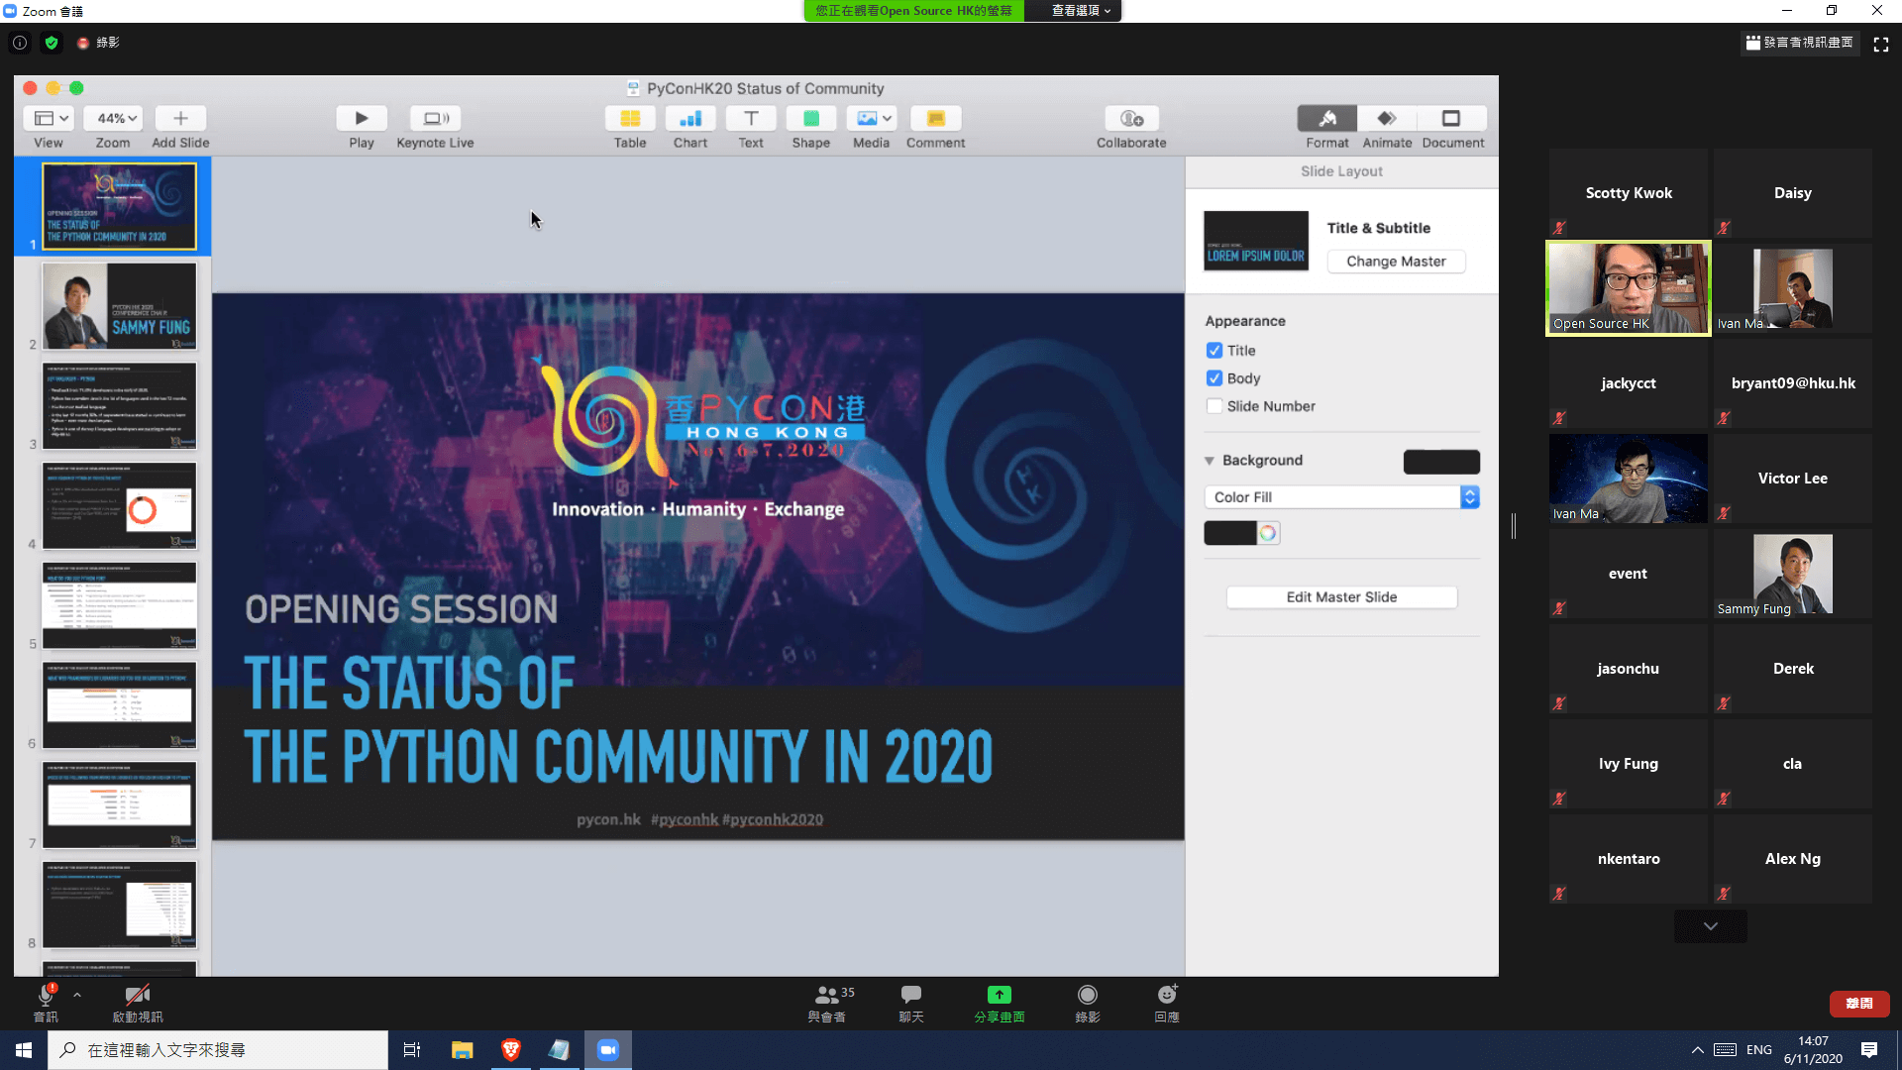Show hidden system tray icons
Viewport: 1902px width, 1070px height.
coord(1698,1050)
